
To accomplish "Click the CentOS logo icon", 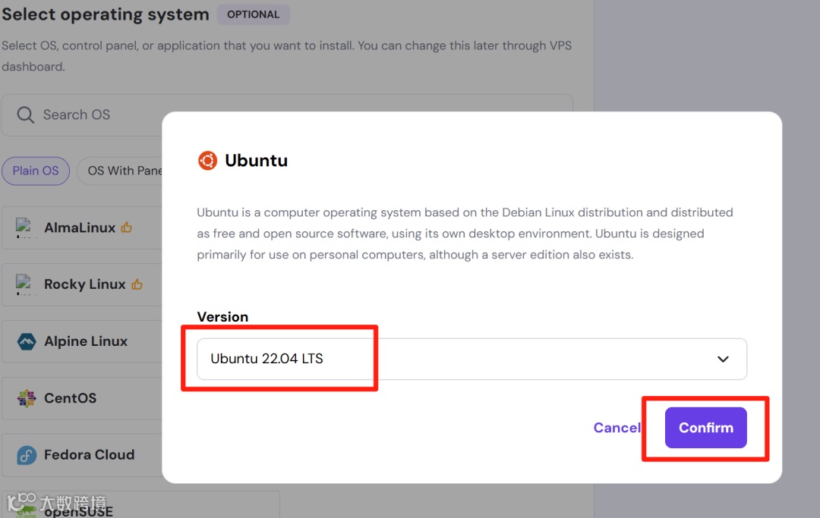I will coord(27,398).
